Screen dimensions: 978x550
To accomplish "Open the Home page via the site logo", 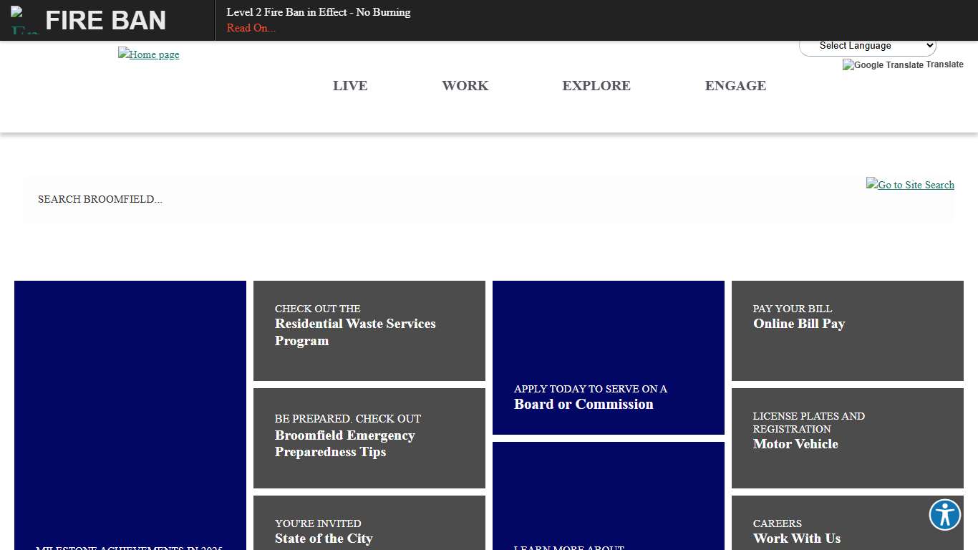I will pos(148,54).
